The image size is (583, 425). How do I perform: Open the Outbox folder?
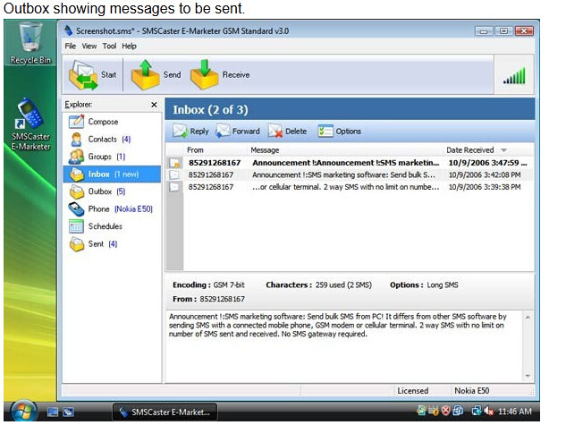tap(99, 191)
